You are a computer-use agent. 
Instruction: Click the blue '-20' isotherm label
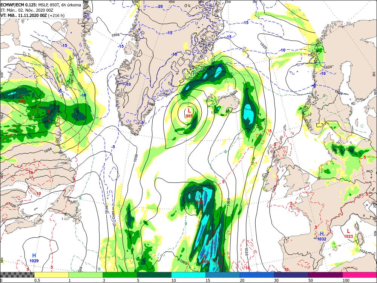point(160,6)
